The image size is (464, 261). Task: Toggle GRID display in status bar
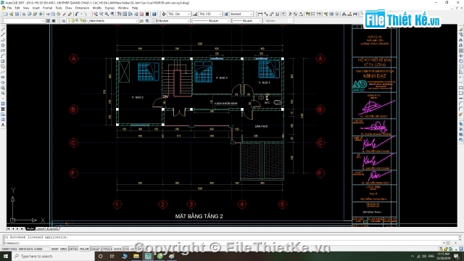coord(63,249)
